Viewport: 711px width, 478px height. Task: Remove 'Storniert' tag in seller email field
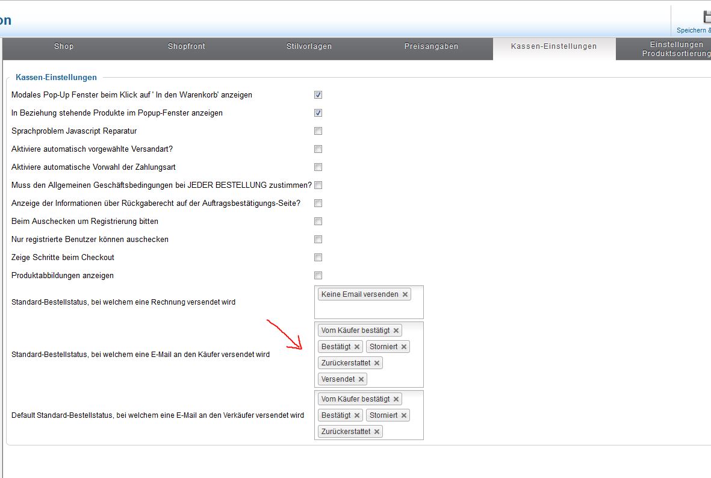pyautogui.click(x=404, y=415)
